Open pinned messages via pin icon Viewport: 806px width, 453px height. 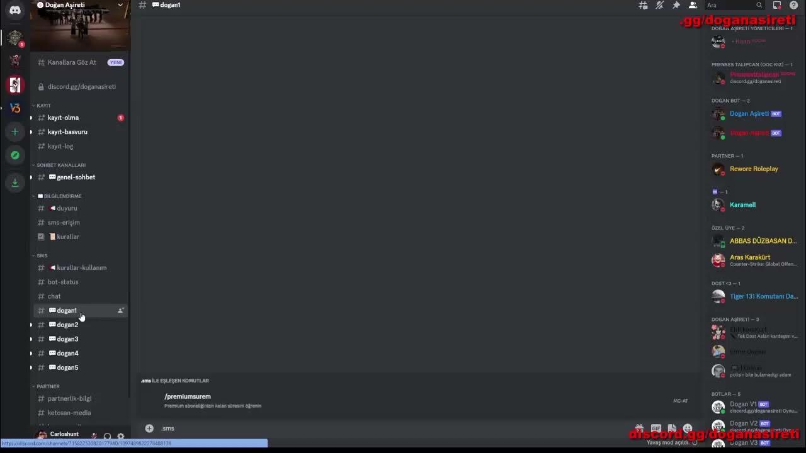coord(676,5)
